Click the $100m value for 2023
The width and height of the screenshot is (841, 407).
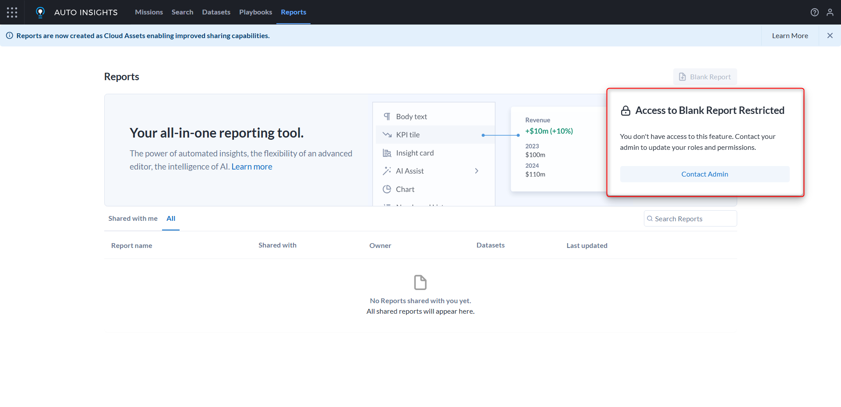tap(535, 155)
